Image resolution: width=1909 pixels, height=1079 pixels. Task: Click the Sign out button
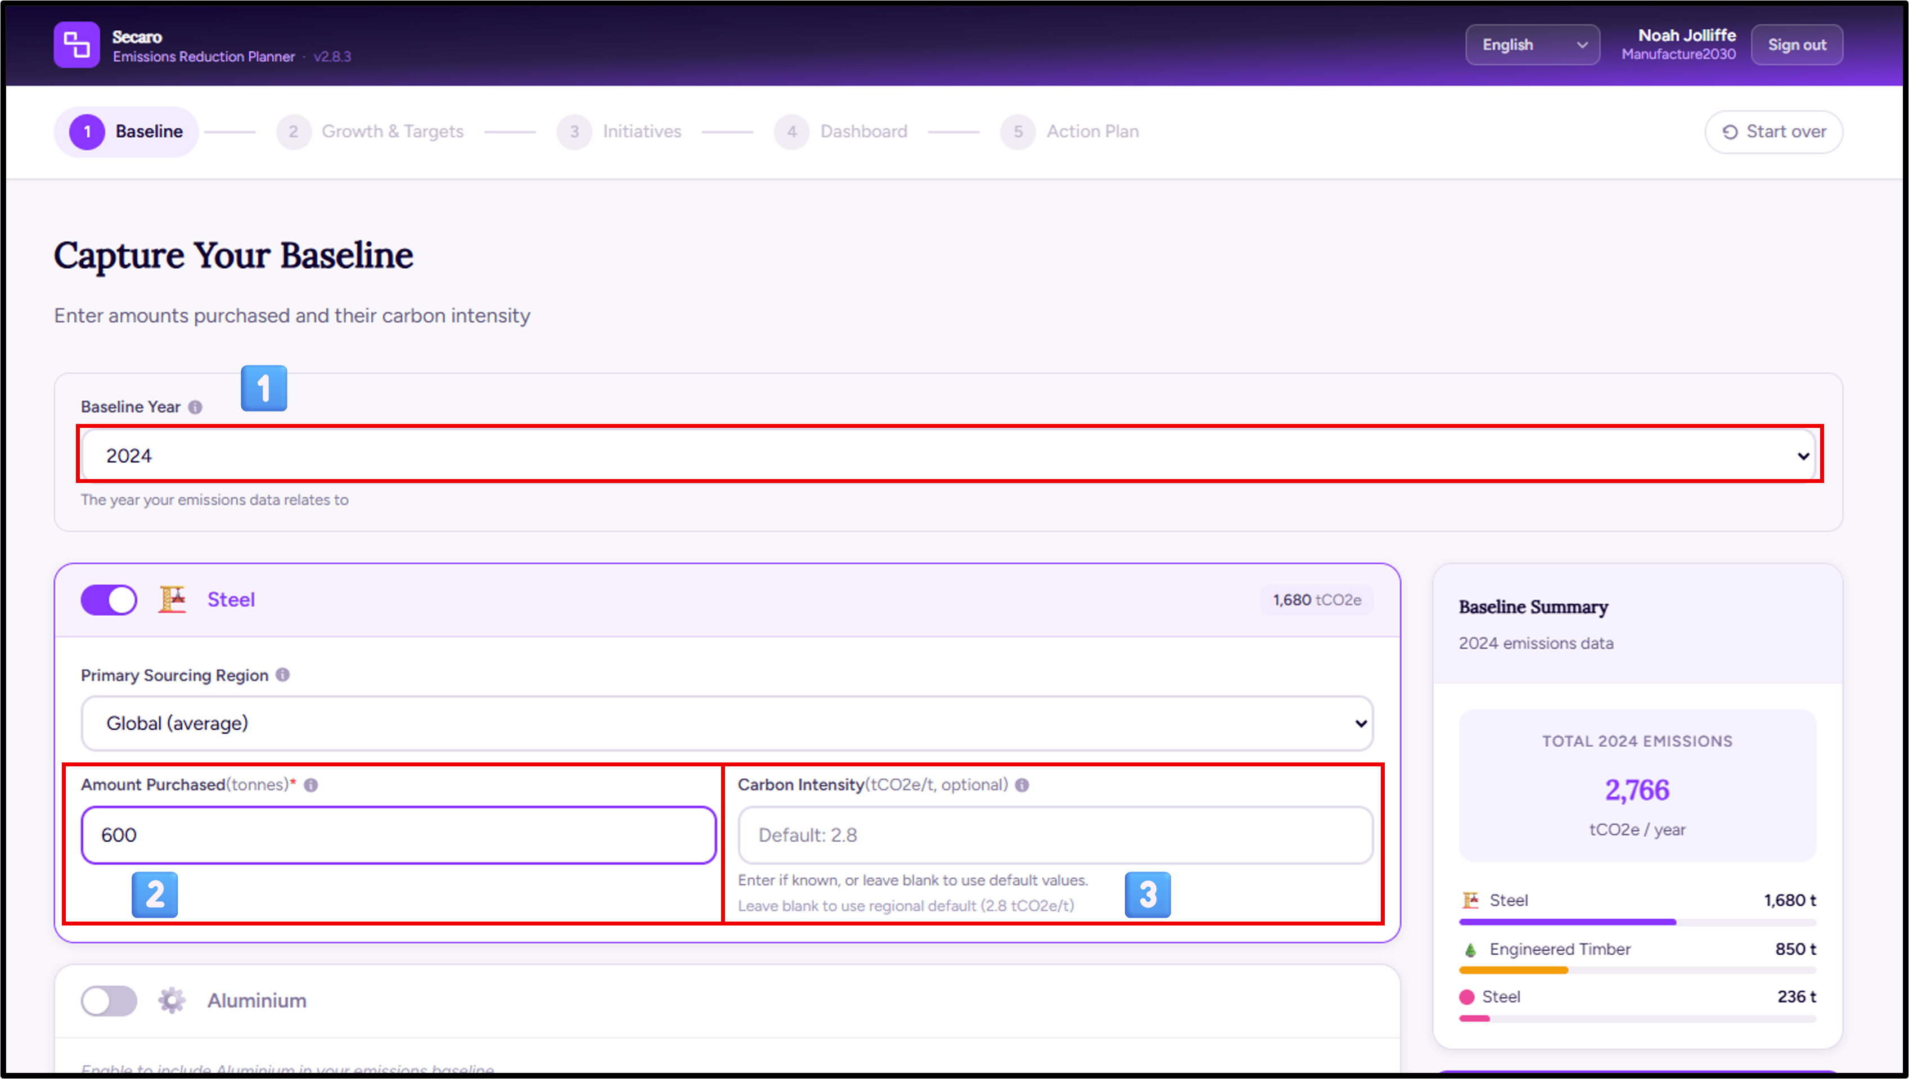[x=1797, y=44]
